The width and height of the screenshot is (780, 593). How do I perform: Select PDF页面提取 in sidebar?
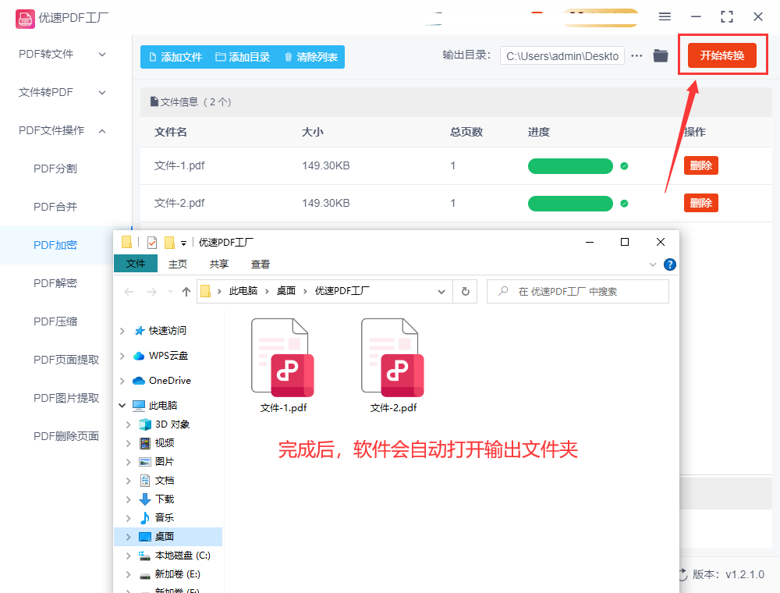tap(66, 360)
